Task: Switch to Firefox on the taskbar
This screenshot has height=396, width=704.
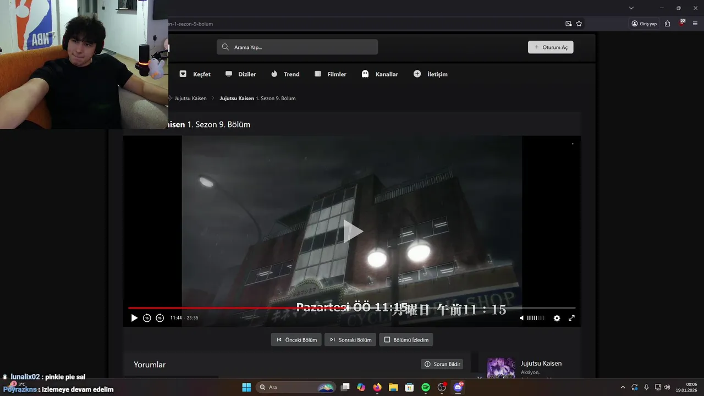Action: point(377,387)
